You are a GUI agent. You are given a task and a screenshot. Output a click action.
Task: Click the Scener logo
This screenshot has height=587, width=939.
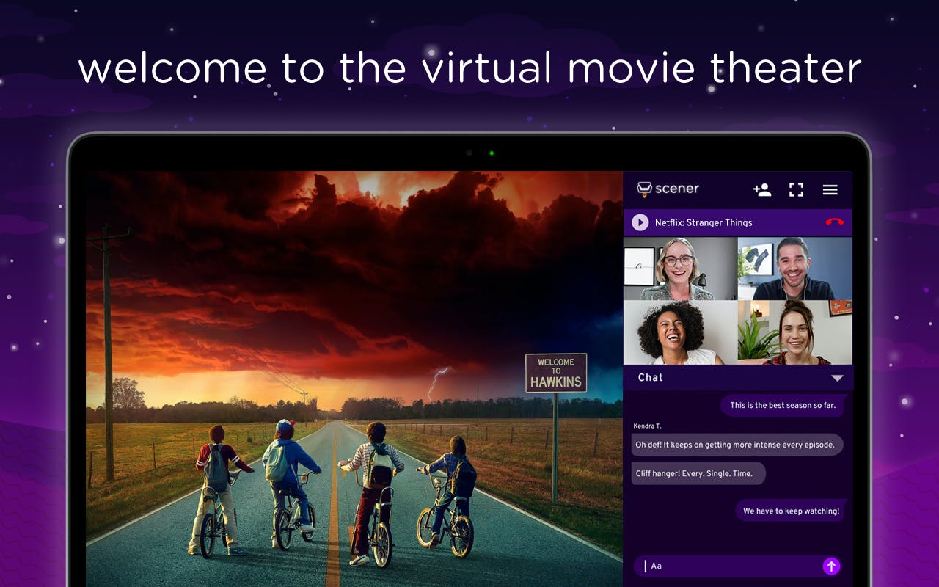click(668, 189)
